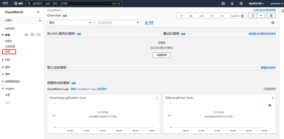Open the notifications bell
The width and height of the screenshot is (284, 139).
232,4
